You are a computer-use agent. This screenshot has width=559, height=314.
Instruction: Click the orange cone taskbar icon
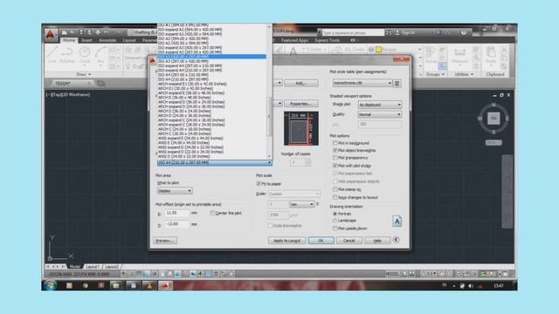click(x=149, y=285)
